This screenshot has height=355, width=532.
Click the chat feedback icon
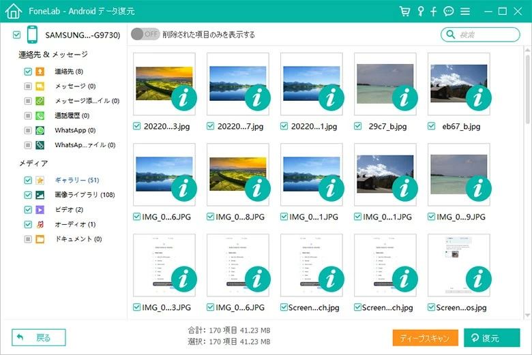(449, 12)
